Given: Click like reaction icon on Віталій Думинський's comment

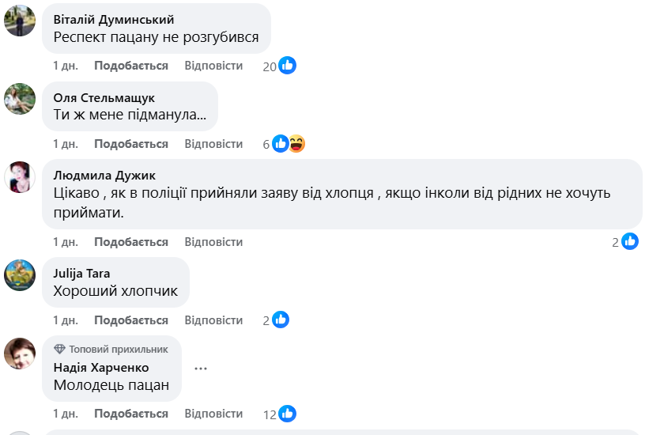Looking at the screenshot, I should 288,66.
